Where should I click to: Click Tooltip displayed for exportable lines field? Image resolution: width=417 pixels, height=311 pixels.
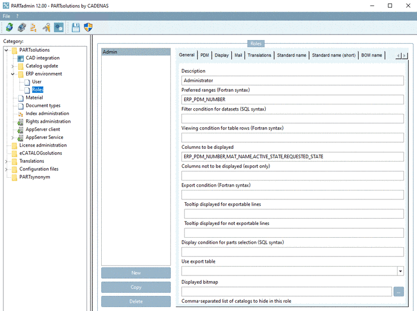coord(294,214)
